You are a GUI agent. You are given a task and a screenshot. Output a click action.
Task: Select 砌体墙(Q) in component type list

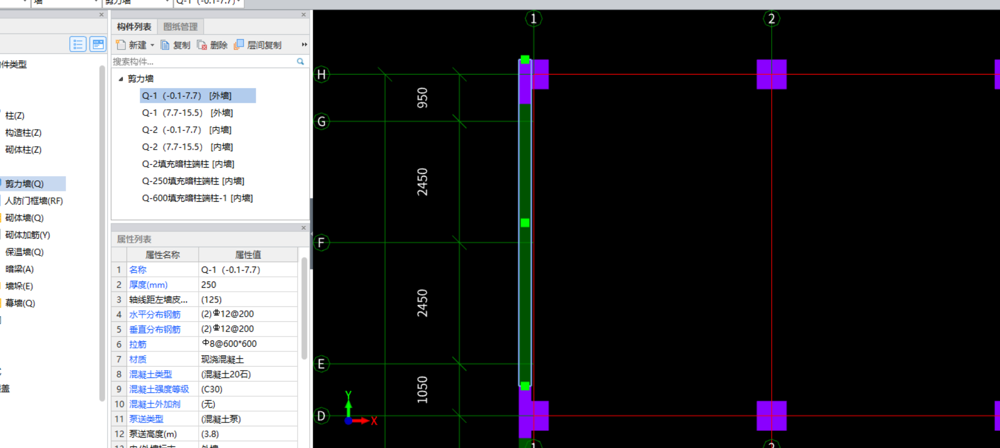click(24, 218)
